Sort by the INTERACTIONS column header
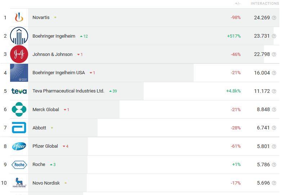The image size is (283, 195). point(265,4)
